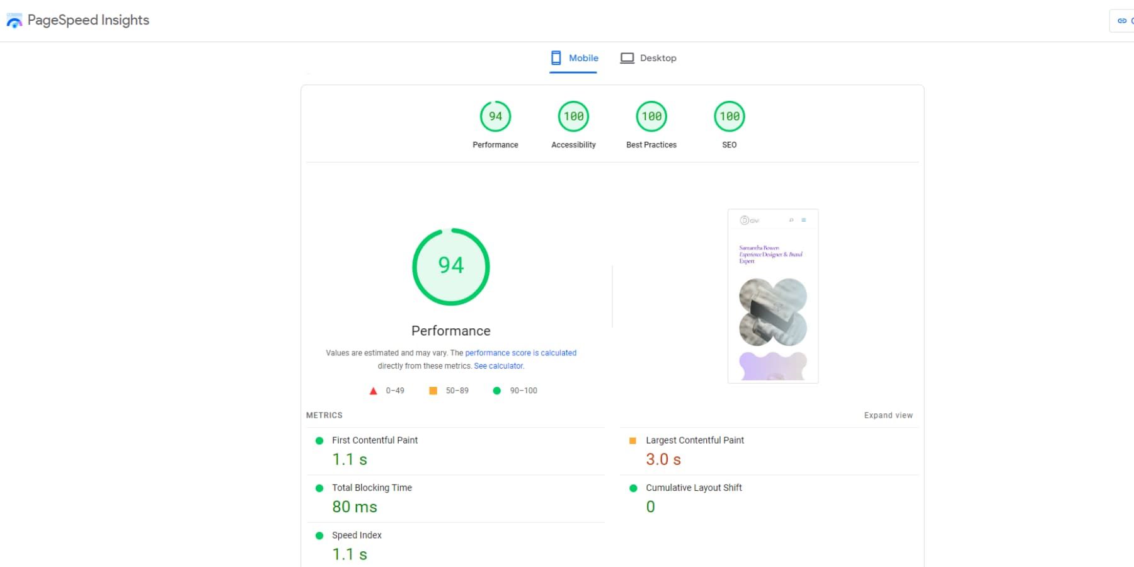Select the Accessibility 100 score gauge
The width and height of the screenshot is (1134, 567).
click(573, 117)
